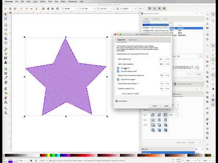Toggle the Crosshatch checkbox

118,68
